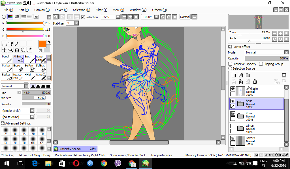Screen dimensions: 290x169
Task: Open the Stabilizer value dropdown
Action: [x=76, y=23]
